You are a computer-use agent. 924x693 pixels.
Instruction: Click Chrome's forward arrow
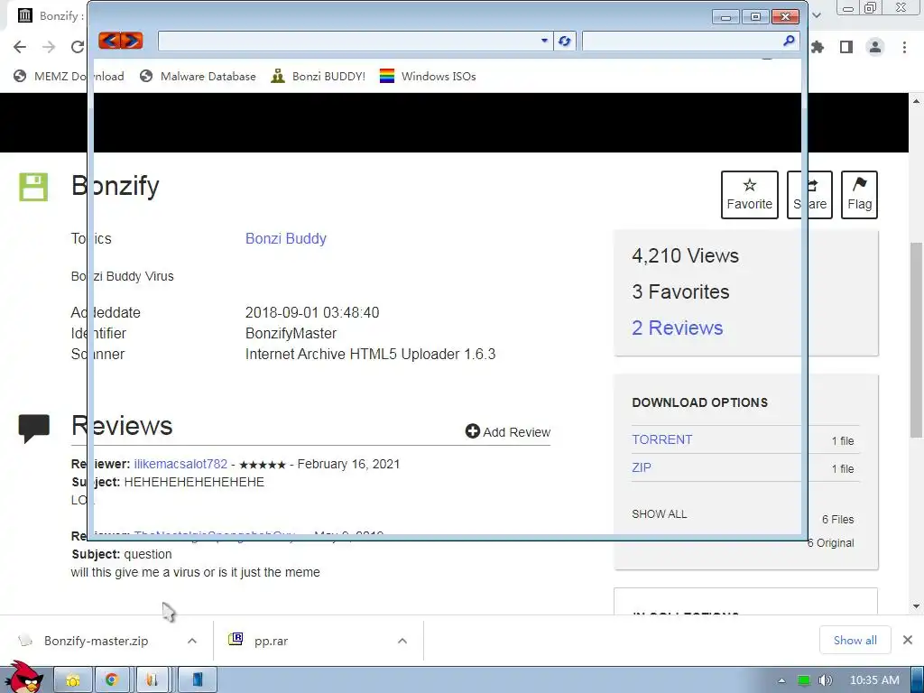click(49, 47)
